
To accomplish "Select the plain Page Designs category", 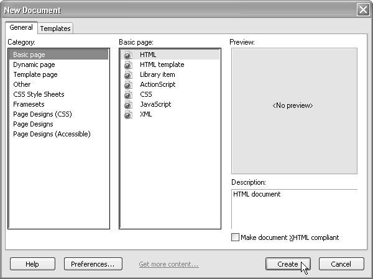I will pos(58,125).
